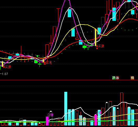
Task: Select the tallest cyan volume bar
Action: click(x=66, y=108)
